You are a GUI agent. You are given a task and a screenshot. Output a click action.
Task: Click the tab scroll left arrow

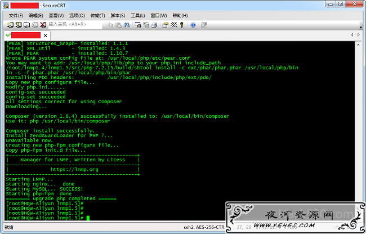352,35
